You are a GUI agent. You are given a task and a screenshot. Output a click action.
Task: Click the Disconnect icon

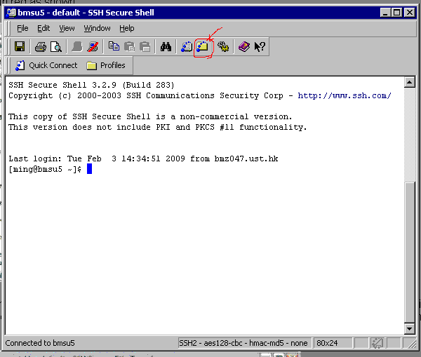click(93, 47)
